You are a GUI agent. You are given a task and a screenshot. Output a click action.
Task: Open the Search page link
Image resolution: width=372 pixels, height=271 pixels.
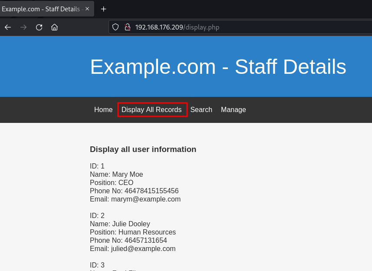point(201,110)
